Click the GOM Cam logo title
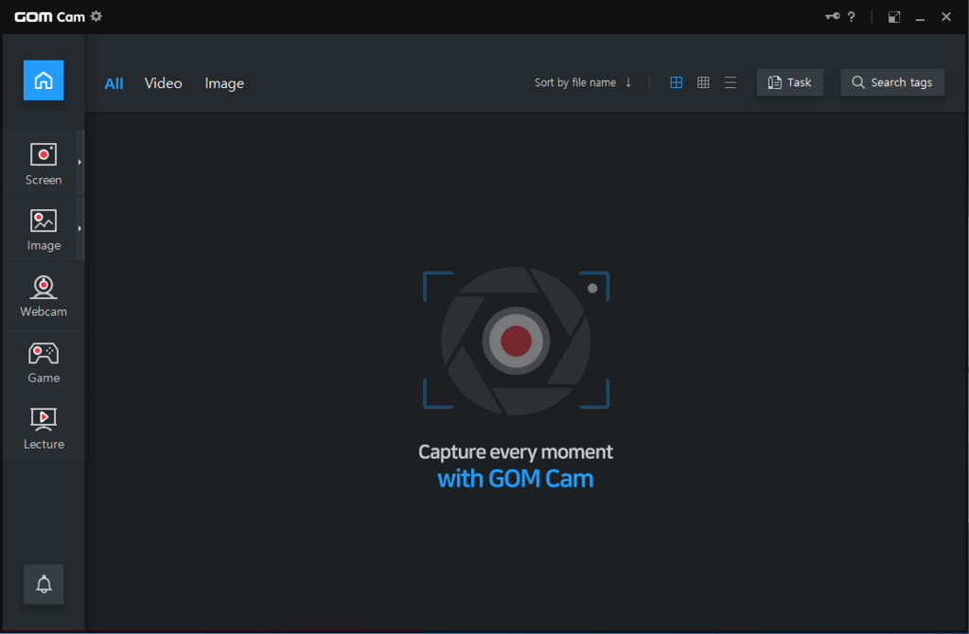 [x=49, y=17]
